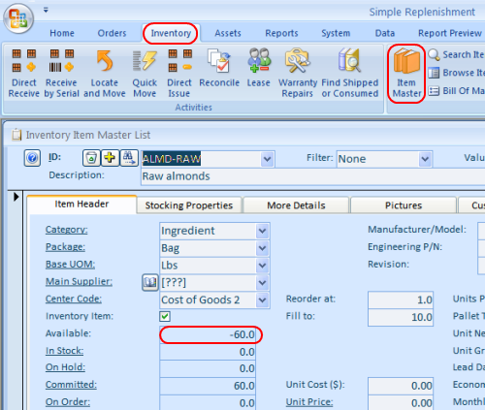The width and height of the screenshot is (485, 410).
Task: Click the In Stock value field
Action: pos(208,352)
